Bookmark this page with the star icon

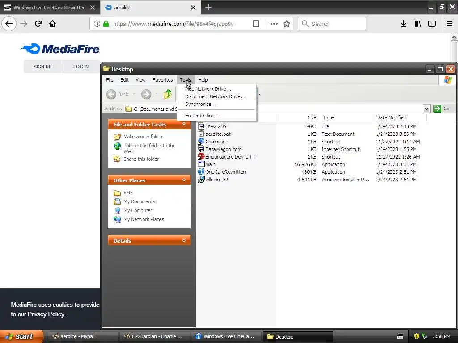tap(287, 24)
